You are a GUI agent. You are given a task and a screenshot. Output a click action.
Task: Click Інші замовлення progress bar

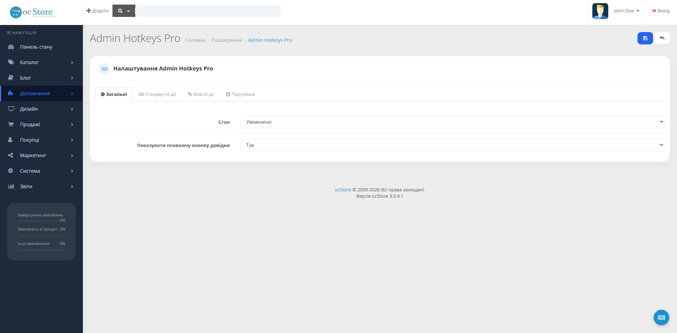[x=41, y=250]
